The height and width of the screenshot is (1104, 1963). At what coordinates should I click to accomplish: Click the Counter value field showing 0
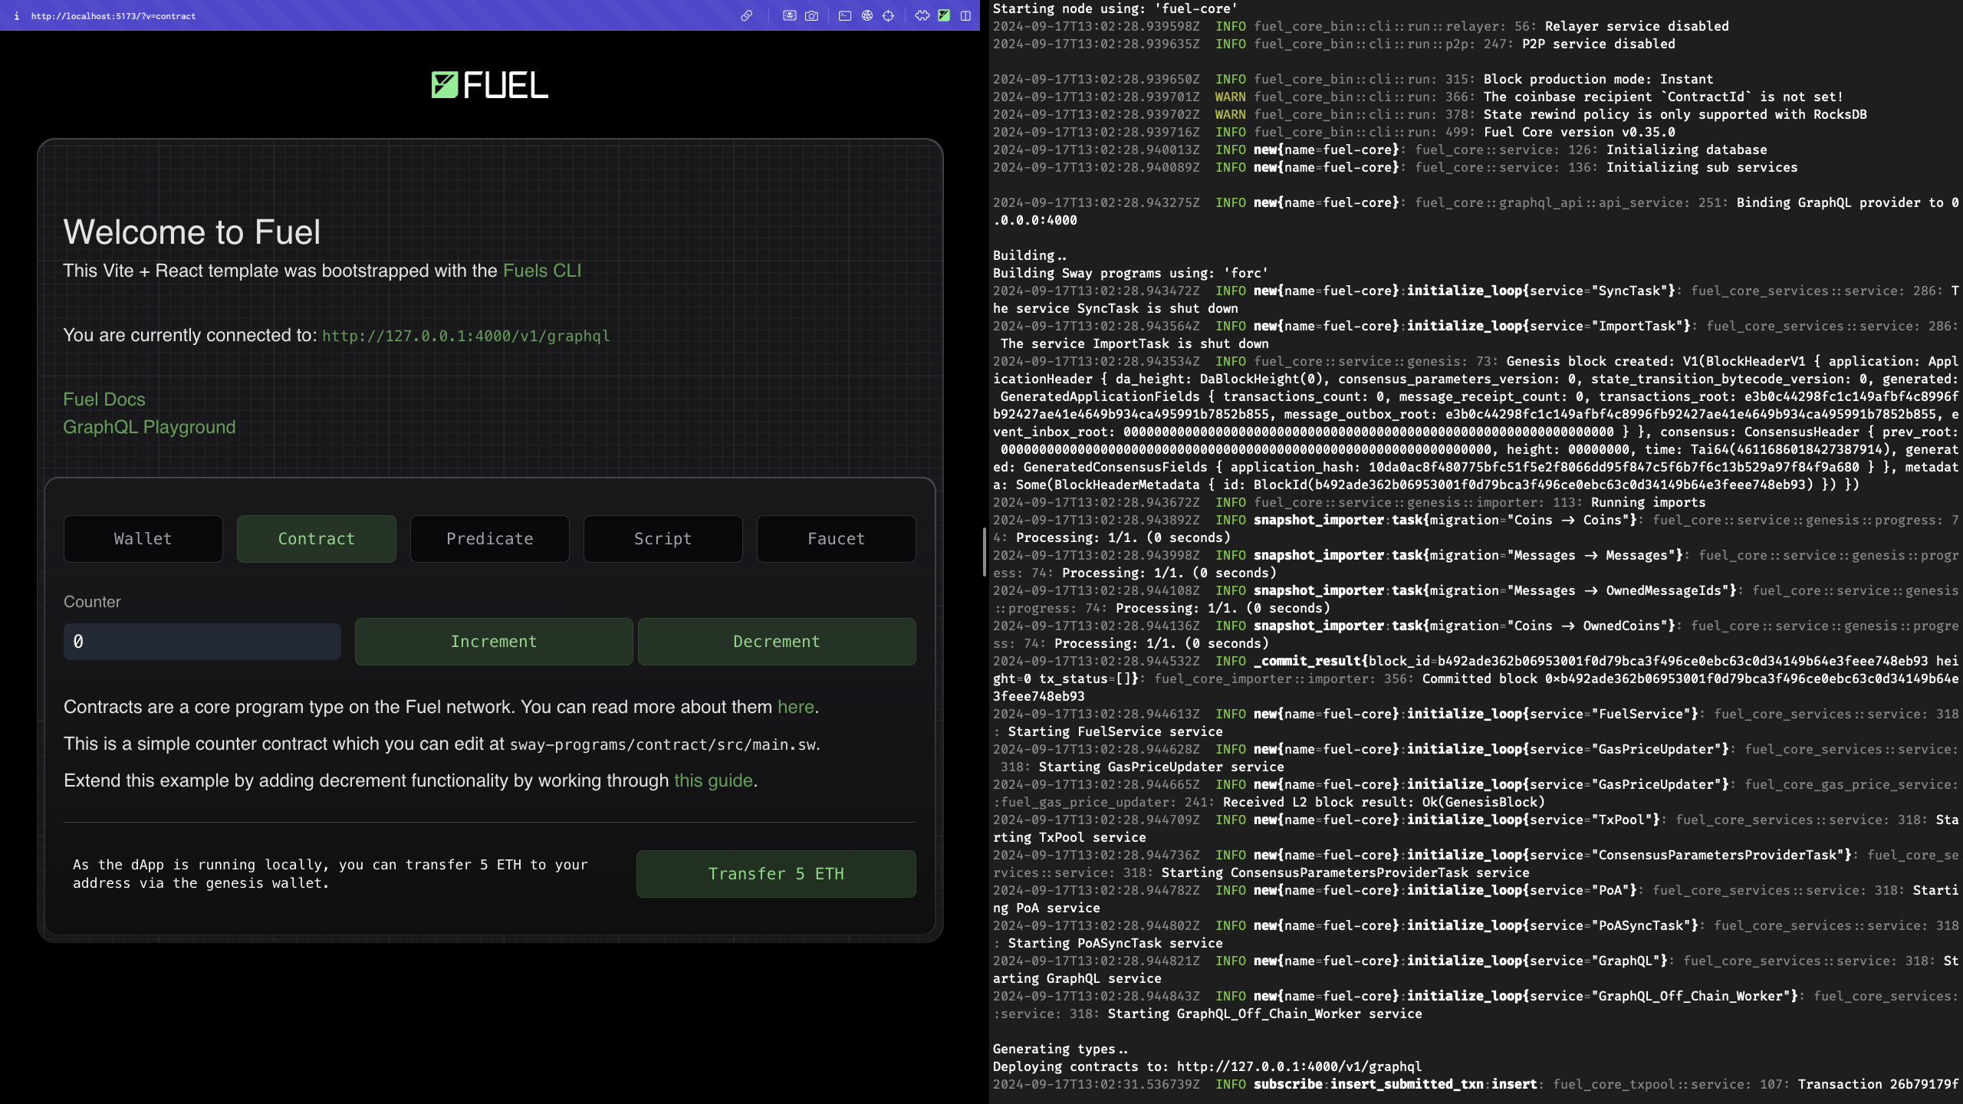202,642
